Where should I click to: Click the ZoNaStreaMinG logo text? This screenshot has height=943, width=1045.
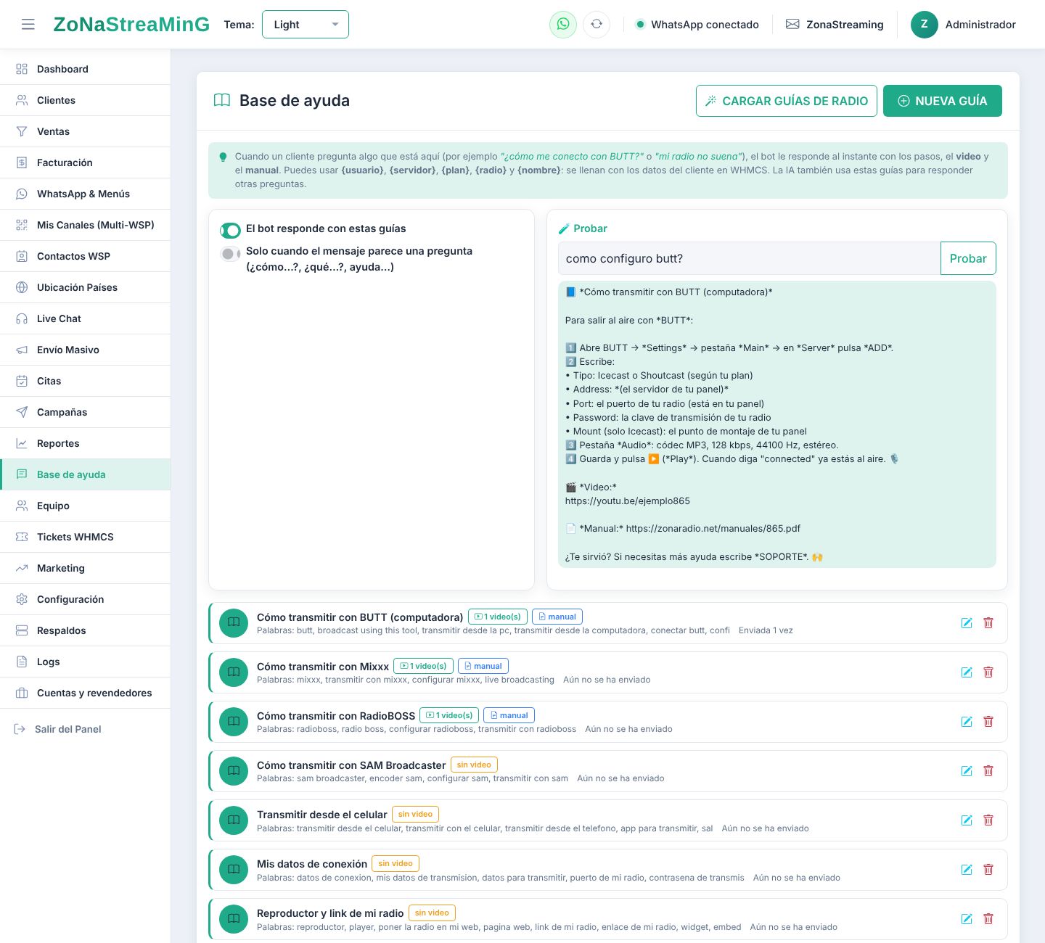pyautogui.click(x=131, y=25)
